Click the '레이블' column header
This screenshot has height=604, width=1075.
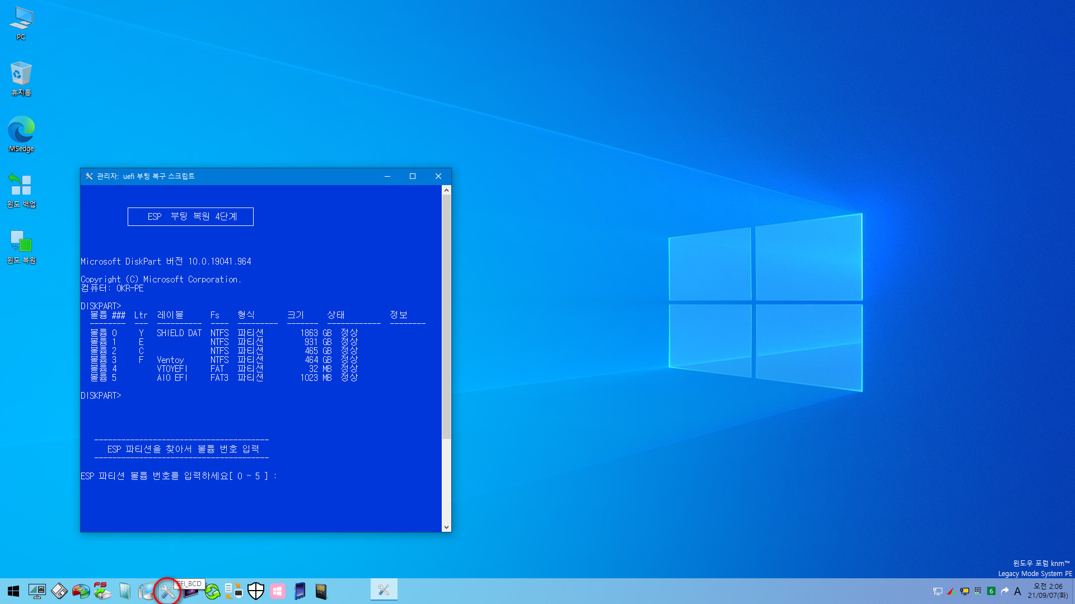(x=170, y=315)
